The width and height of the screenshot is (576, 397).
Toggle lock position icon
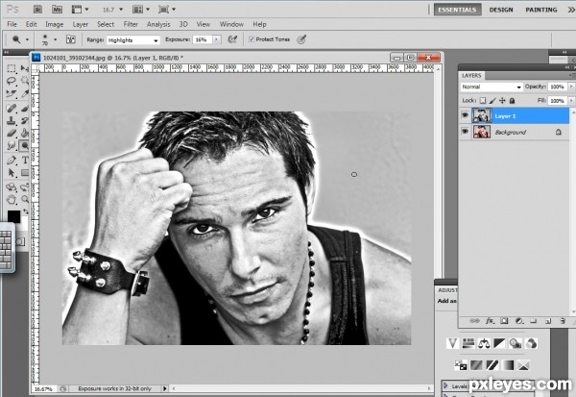[502, 100]
